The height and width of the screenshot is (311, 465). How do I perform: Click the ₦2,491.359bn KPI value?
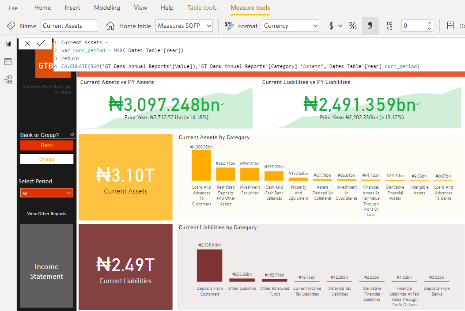tap(359, 104)
